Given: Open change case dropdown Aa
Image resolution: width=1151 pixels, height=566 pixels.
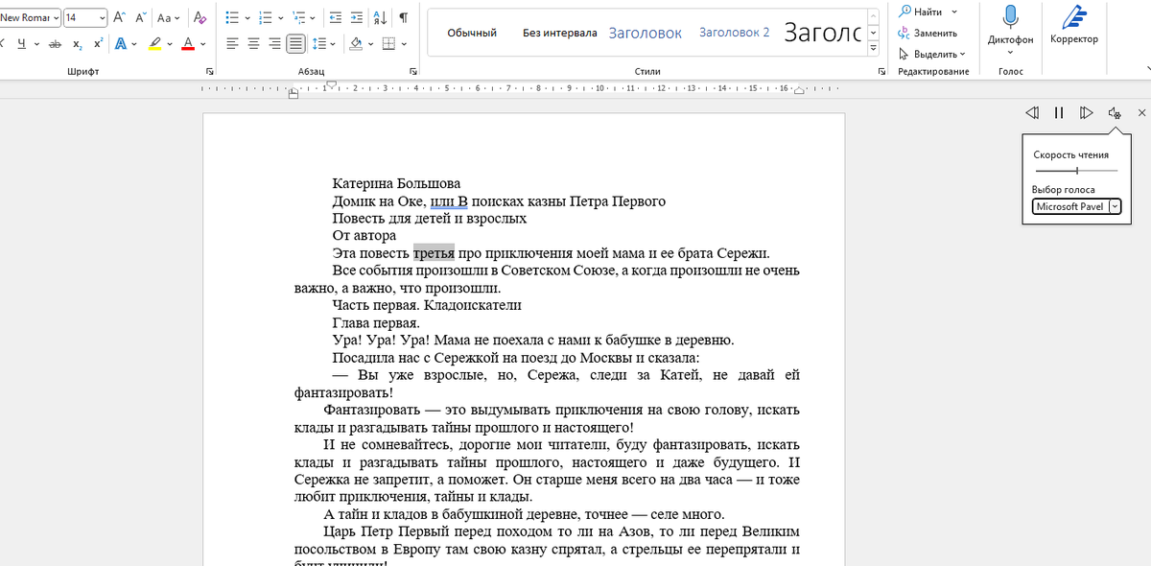Looking at the screenshot, I should click(x=168, y=18).
